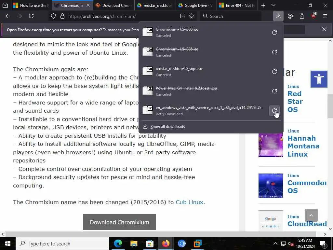List all tabs dropdown
333x250 pixels.
click(x=273, y=5)
